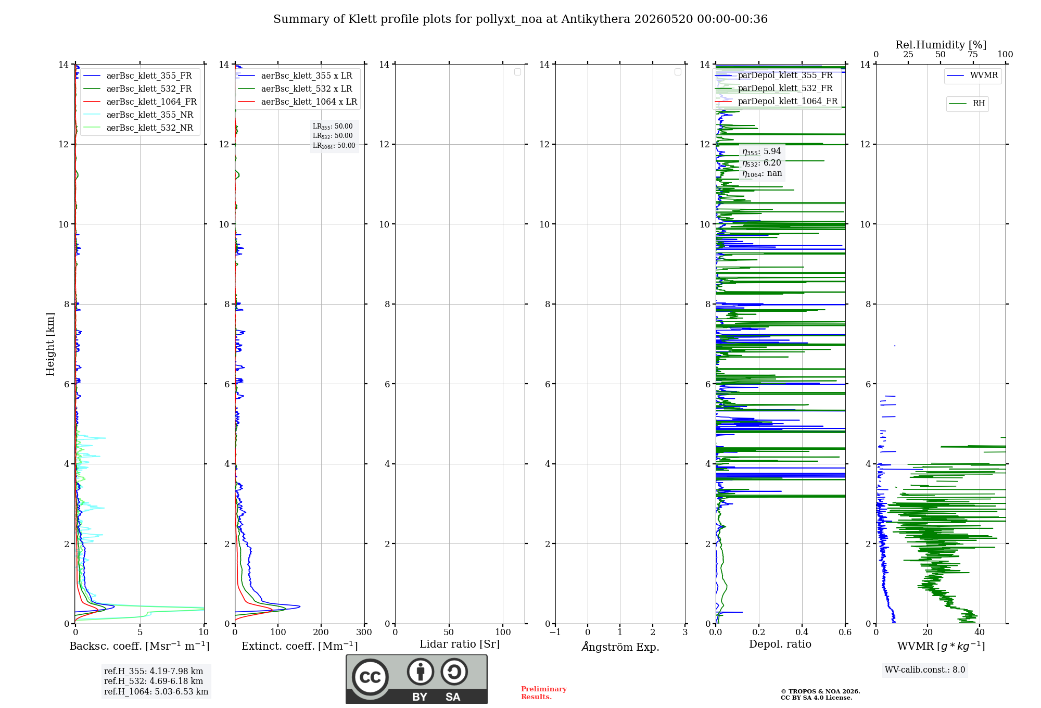The image size is (1041, 708).
Task: Click ref.H_532: 4.69-6.18 km text
Action: tap(154, 681)
